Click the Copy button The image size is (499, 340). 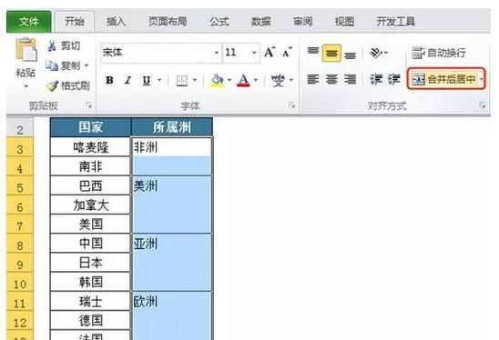(x=63, y=65)
